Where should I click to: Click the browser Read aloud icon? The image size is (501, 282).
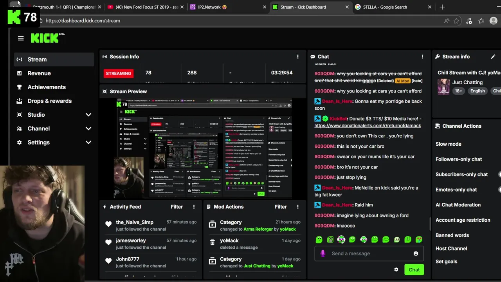pyautogui.click(x=447, y=21)
